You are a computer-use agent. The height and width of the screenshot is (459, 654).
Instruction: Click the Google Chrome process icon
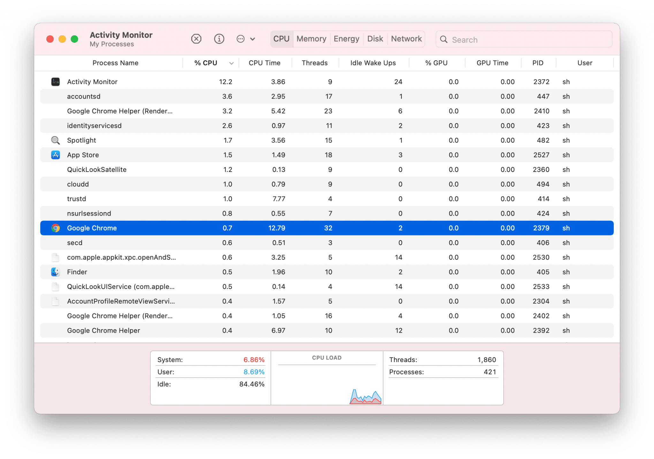point(56,228)
